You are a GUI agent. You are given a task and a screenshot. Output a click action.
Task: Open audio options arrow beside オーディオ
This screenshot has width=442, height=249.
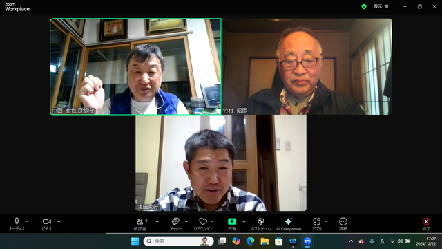[x=27, y=221]
